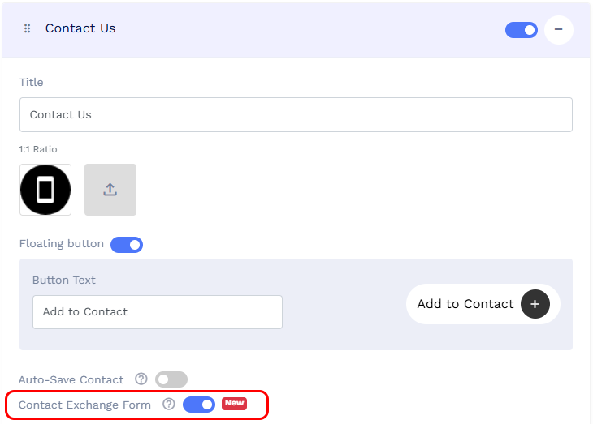Click the Contact Exchange Form label
This screenshot has width=593, height=424.
(84, 405)
